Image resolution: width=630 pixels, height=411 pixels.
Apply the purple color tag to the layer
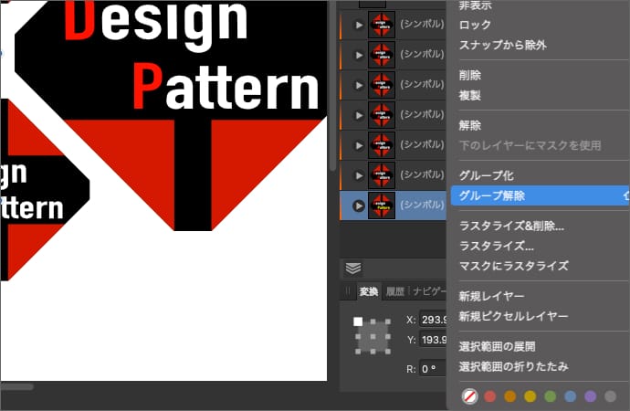590,396
